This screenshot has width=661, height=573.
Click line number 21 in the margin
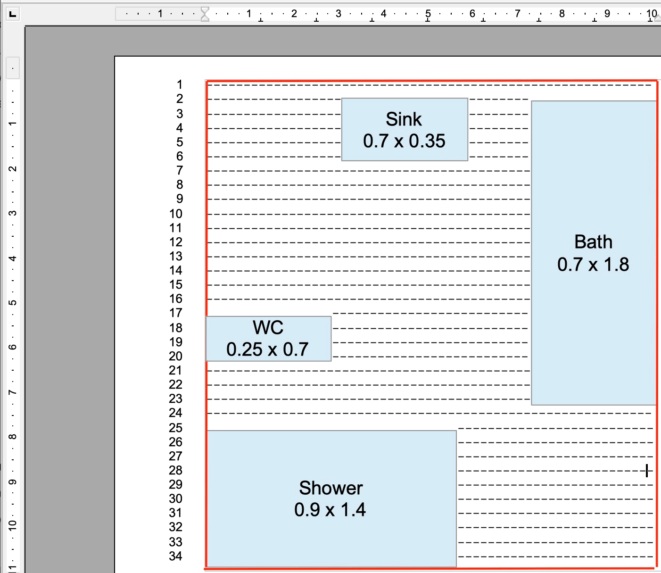[176, 370]
